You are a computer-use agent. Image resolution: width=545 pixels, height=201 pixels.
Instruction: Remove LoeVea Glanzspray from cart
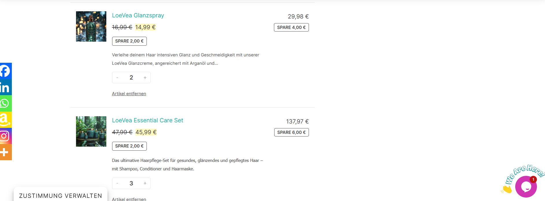coord(129,94)
